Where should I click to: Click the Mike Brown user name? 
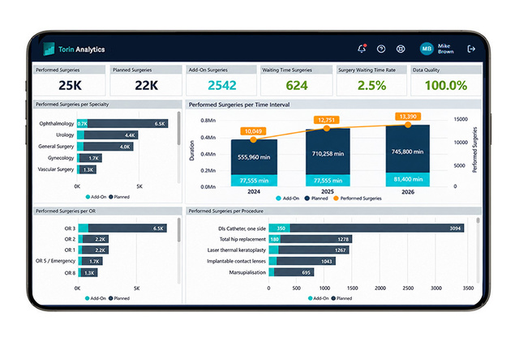(446, 49)
